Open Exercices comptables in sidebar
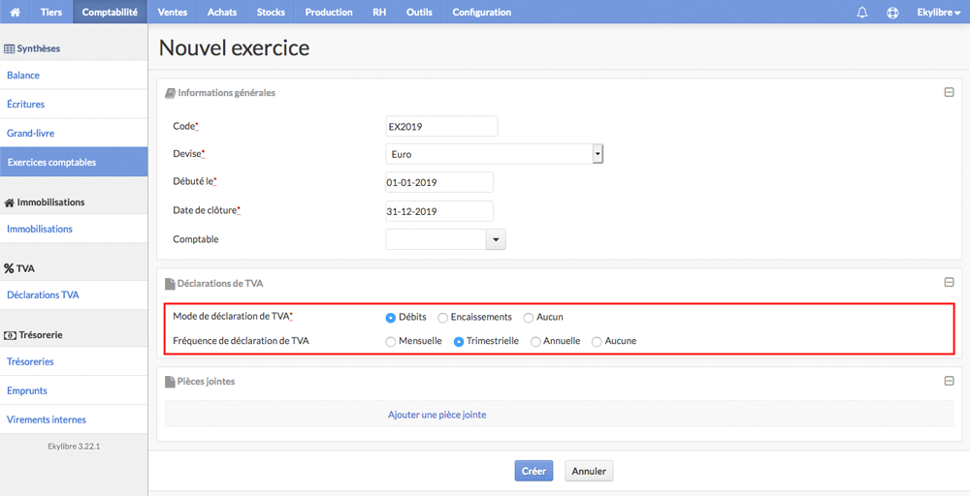The width and height of the screenshot is (970, 496). [74, 162]
